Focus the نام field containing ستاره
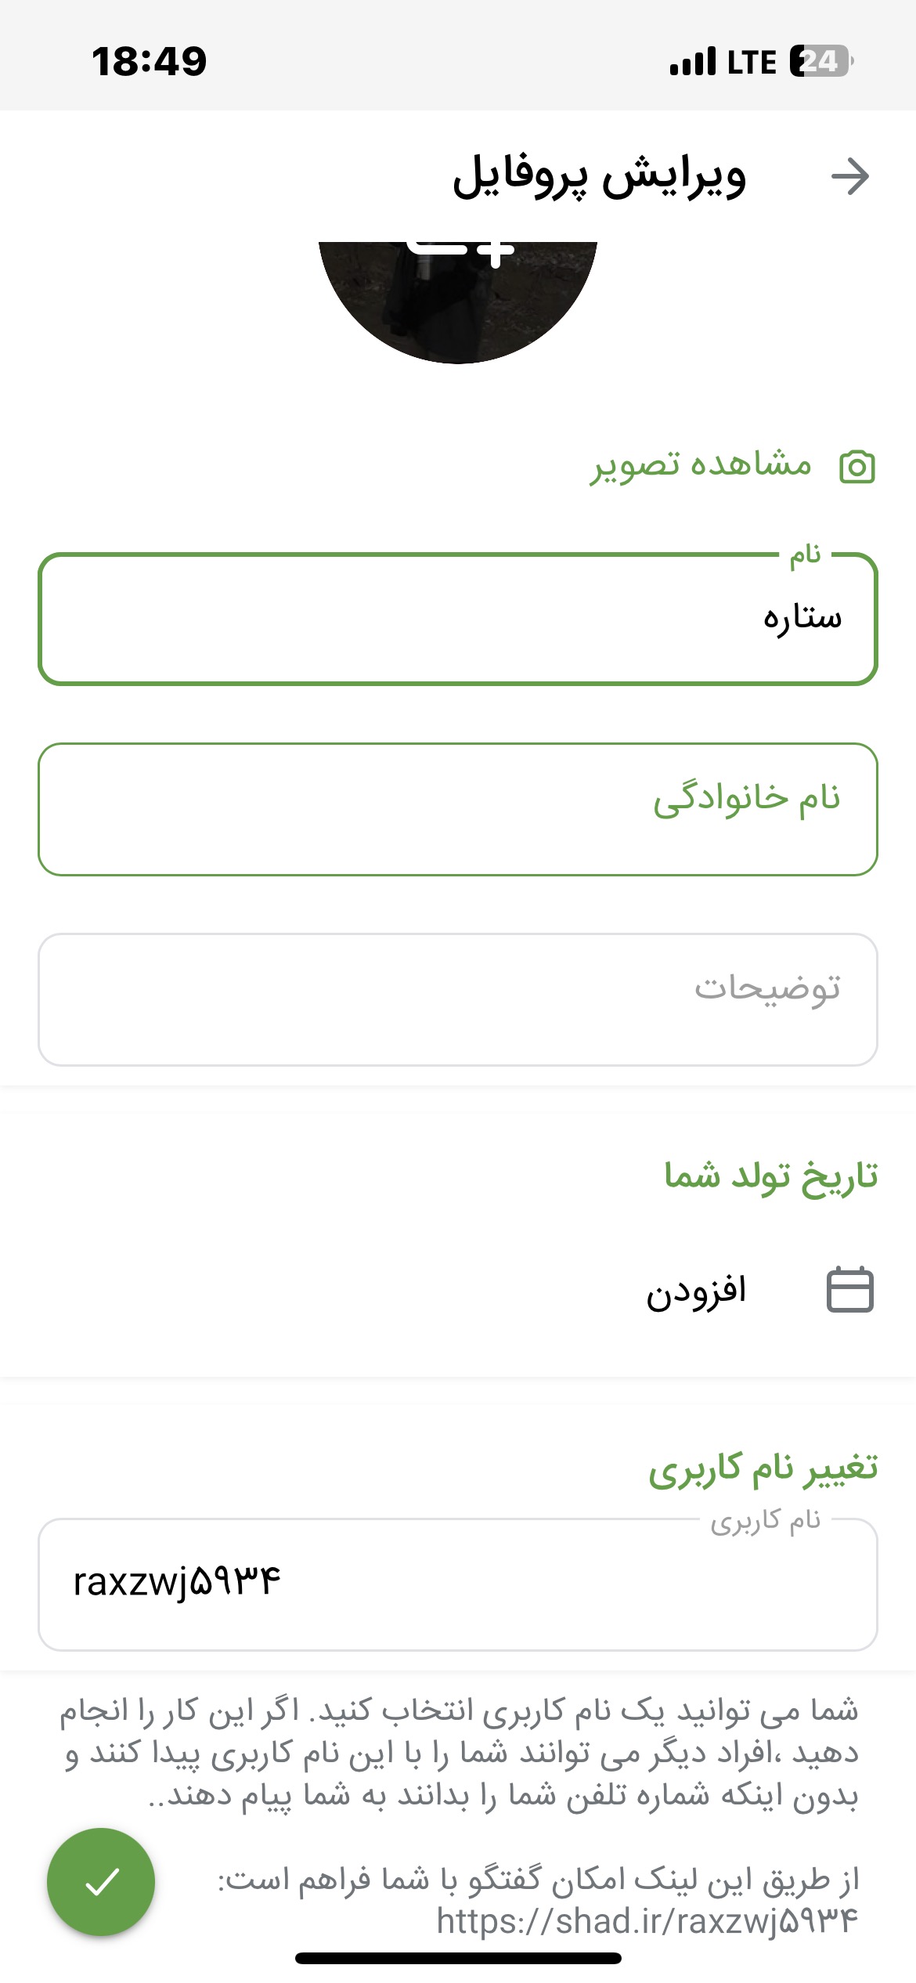This screenshot has height=1983, width=916. pos(458,619)
